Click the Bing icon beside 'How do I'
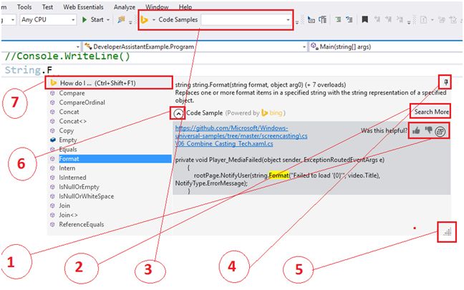464x290 pixels. pos(53,83)
